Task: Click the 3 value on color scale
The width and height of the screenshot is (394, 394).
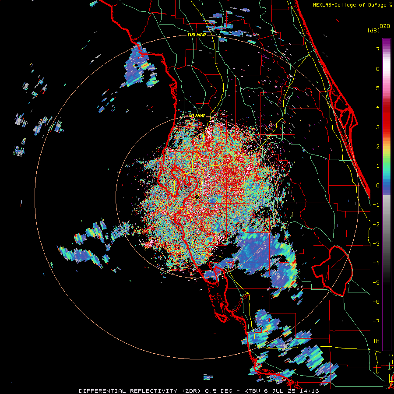Action: 378,127
